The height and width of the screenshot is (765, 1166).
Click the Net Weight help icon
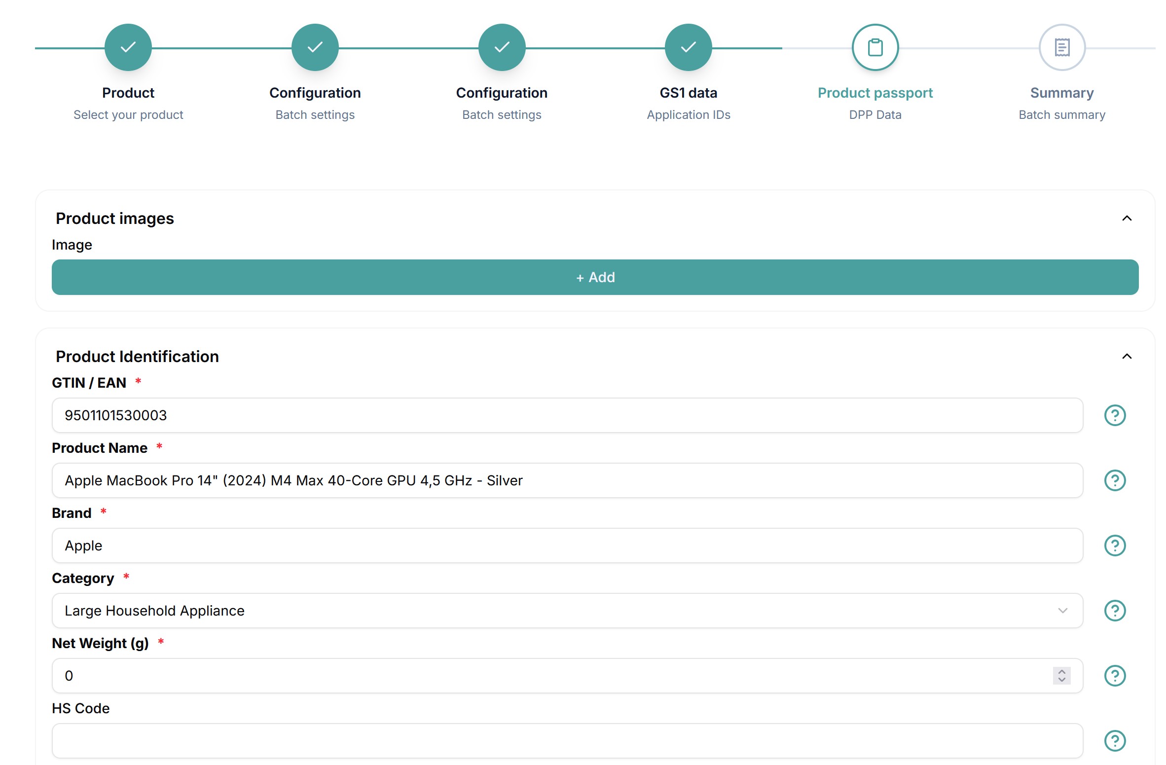(x=1114, y=676)
